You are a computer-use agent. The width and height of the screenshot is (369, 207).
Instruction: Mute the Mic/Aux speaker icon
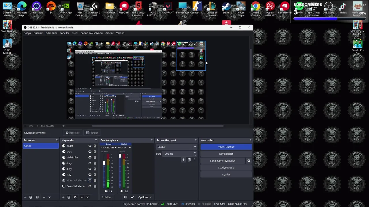coord(122,191)
